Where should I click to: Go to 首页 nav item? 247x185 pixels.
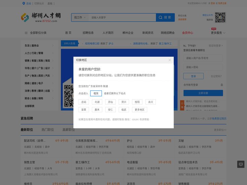pos(68,33)
